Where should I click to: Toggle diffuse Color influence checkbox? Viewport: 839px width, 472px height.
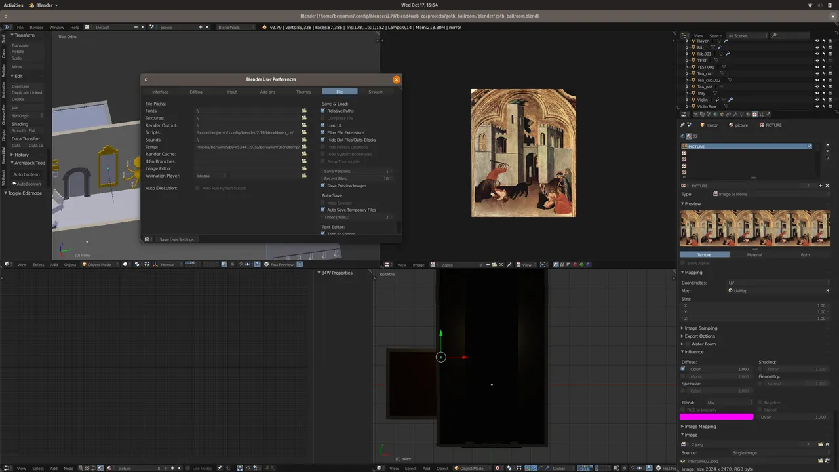point(684,369)
